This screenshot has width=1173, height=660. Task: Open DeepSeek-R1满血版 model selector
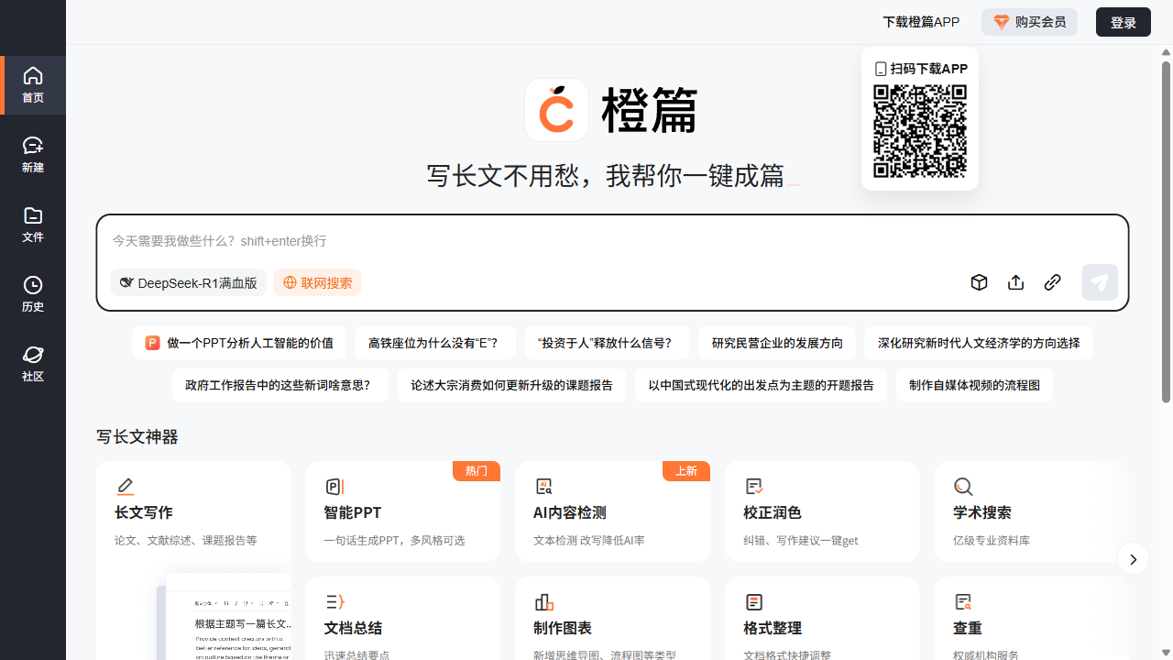click(188, 282)
